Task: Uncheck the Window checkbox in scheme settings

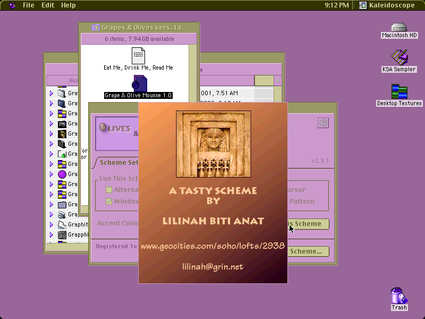Action: [109, 202]
